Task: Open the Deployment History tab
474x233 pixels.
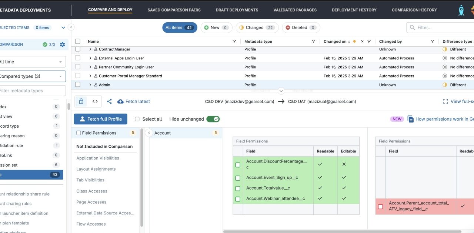Action: point(354,10)
